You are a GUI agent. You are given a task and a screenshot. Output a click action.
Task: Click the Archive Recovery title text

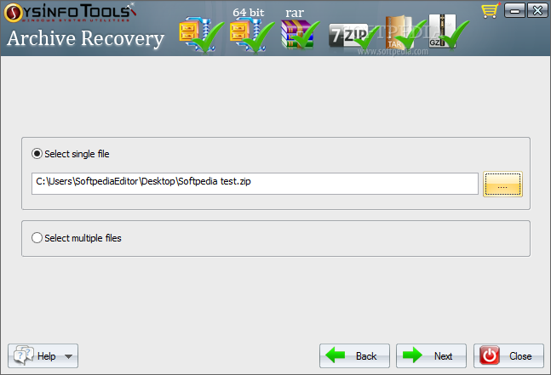(86, 38)
